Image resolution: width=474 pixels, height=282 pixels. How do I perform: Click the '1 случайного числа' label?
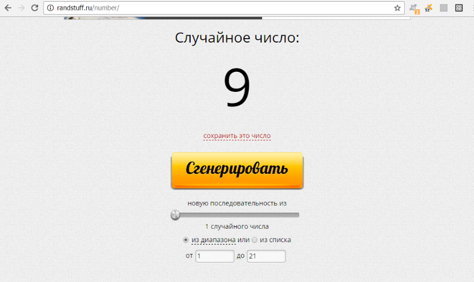click(x=237, y=226)
